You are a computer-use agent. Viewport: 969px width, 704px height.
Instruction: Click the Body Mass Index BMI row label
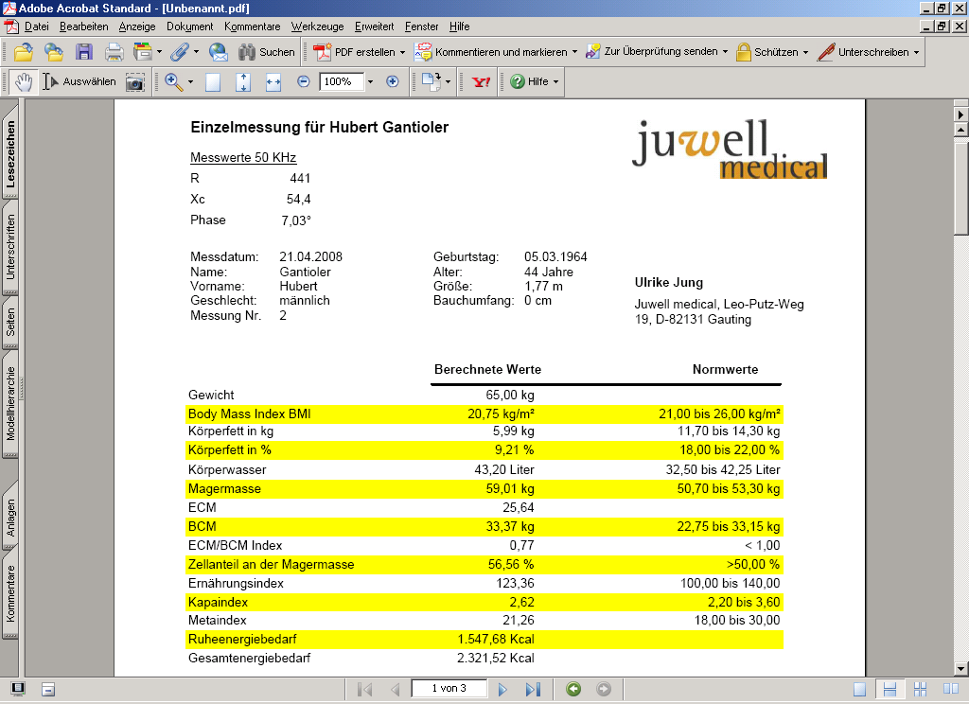[249, 414]
